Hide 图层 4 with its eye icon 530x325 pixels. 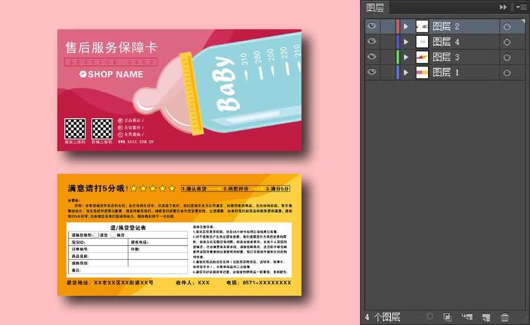(372, 41)
